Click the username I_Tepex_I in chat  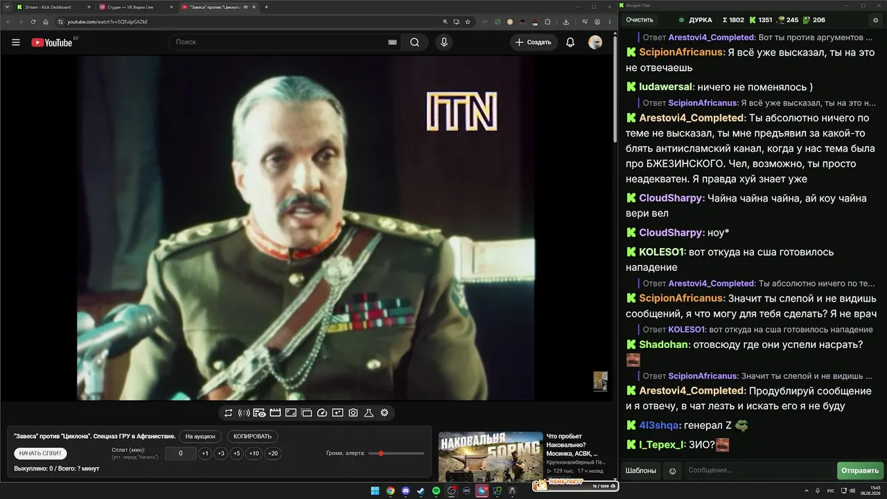pos(662,445)
